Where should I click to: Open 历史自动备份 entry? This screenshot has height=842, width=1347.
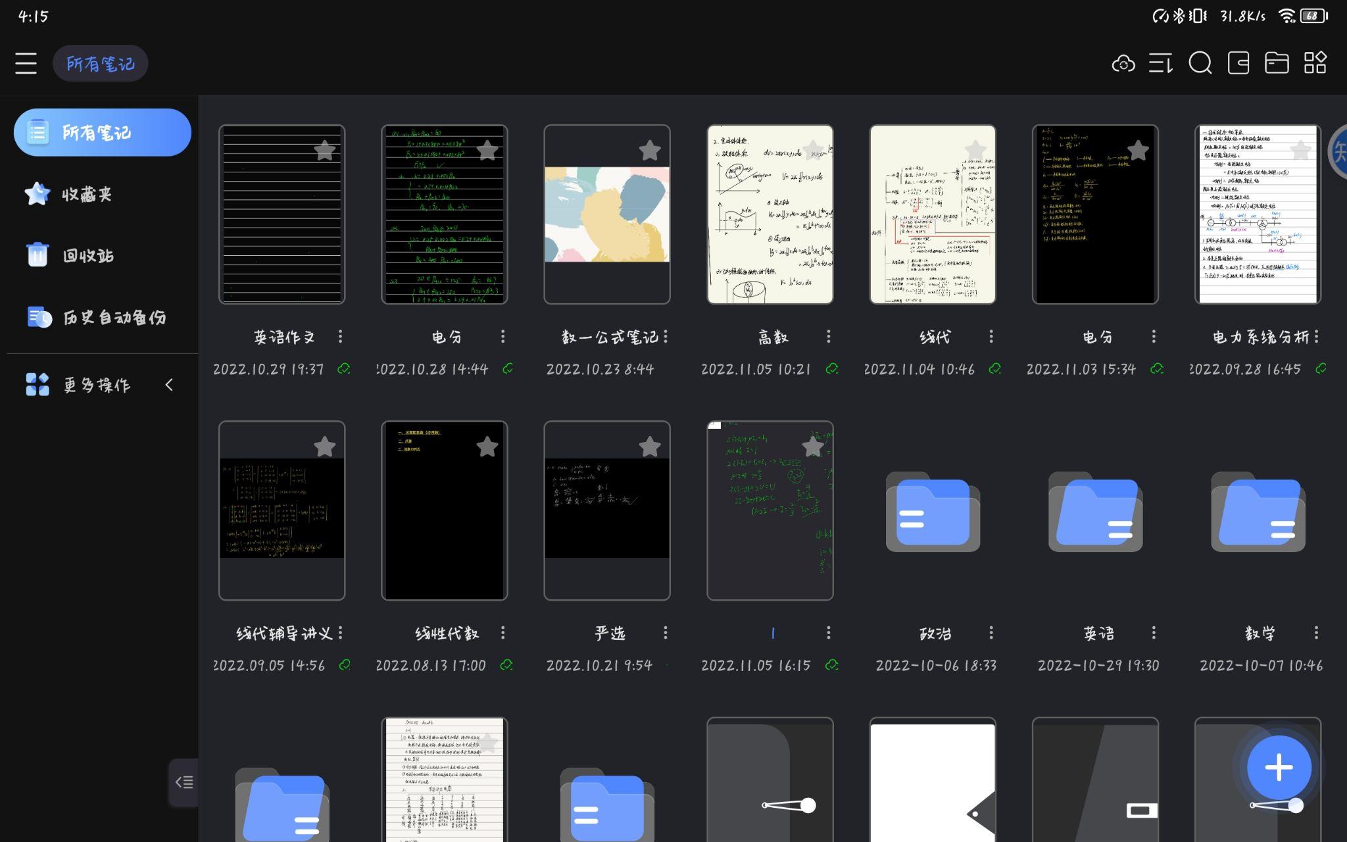pos(114,318)
